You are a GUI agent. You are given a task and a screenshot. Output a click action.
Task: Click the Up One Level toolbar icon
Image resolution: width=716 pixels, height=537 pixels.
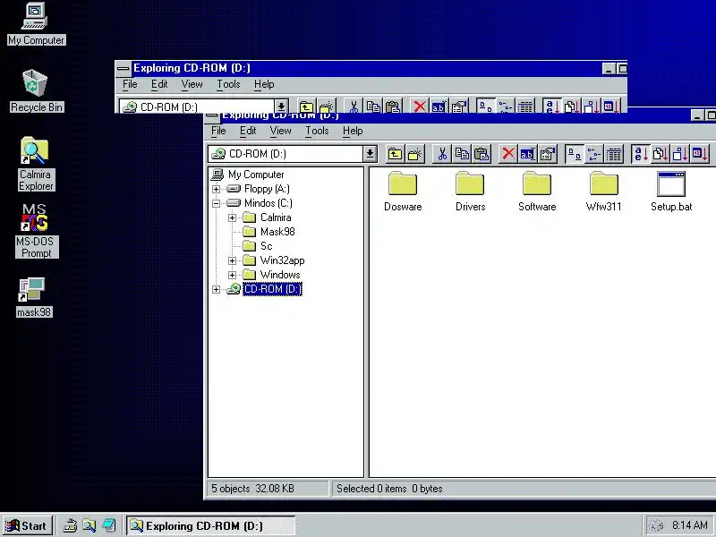396,154
